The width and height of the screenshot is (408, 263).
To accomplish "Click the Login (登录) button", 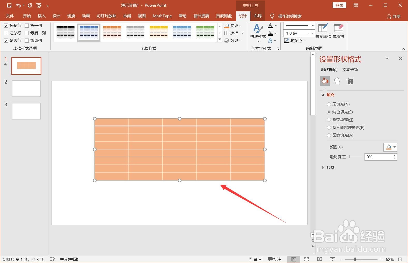I will (339, 5).
